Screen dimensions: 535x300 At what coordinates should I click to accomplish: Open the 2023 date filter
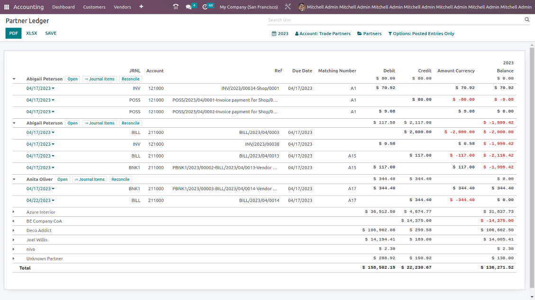[280, 34]
